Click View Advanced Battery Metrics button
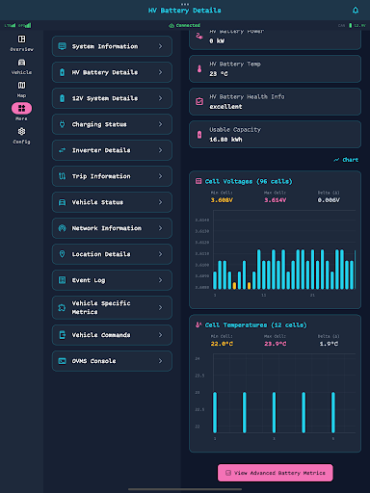 [276, 473]
